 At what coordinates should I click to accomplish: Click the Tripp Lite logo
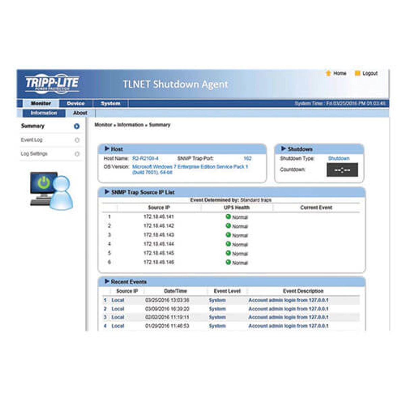tap(52, 83)
